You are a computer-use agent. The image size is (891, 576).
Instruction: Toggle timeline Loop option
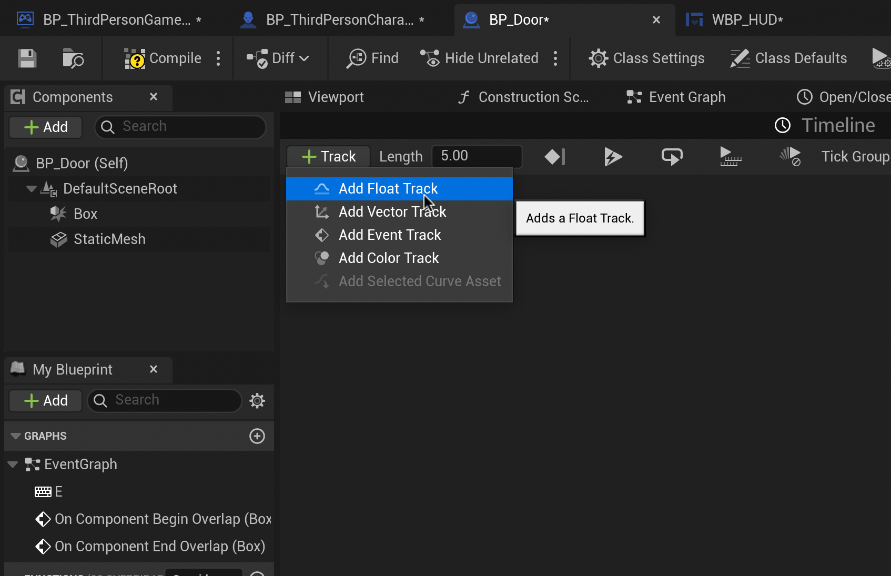(672, 157)
